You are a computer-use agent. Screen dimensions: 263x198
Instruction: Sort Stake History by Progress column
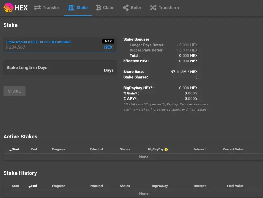pos(59,186)
